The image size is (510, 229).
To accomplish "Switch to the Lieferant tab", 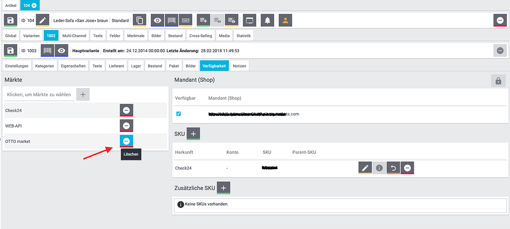I will coord(116,66).
